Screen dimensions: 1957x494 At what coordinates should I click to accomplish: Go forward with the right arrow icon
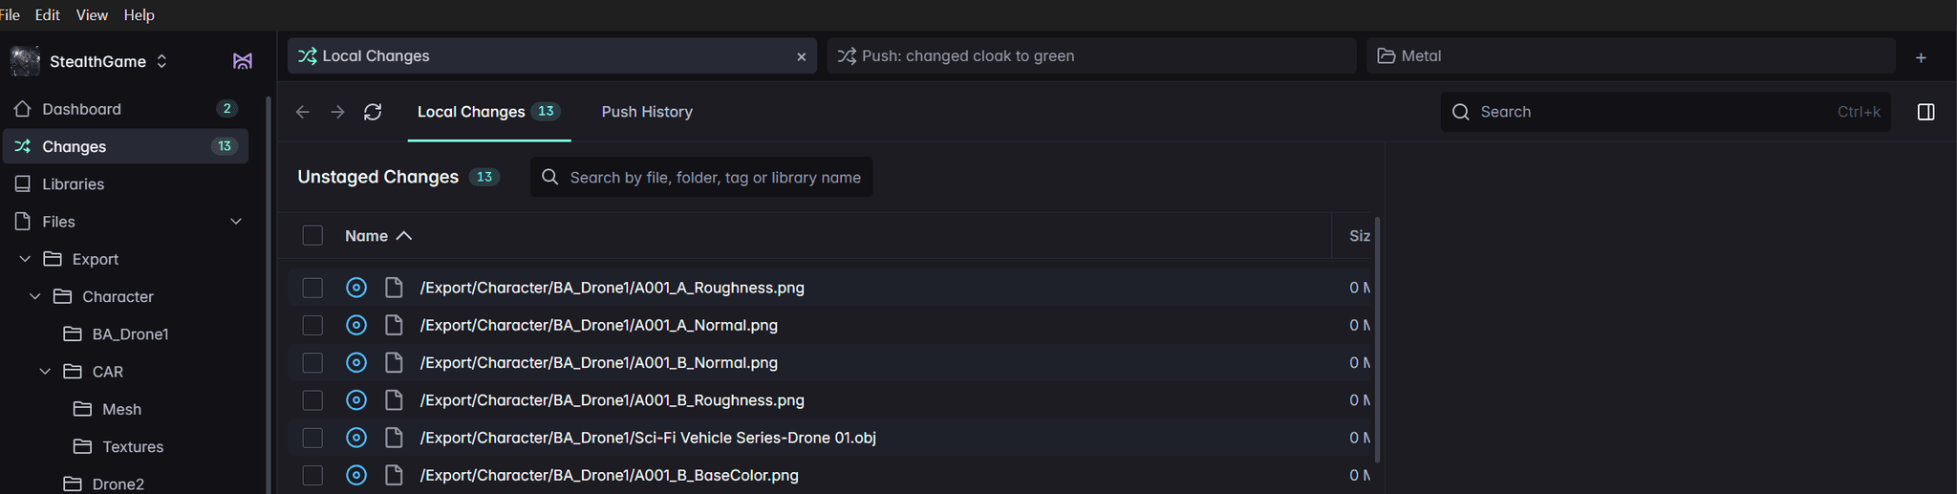(x=337, y=112)
